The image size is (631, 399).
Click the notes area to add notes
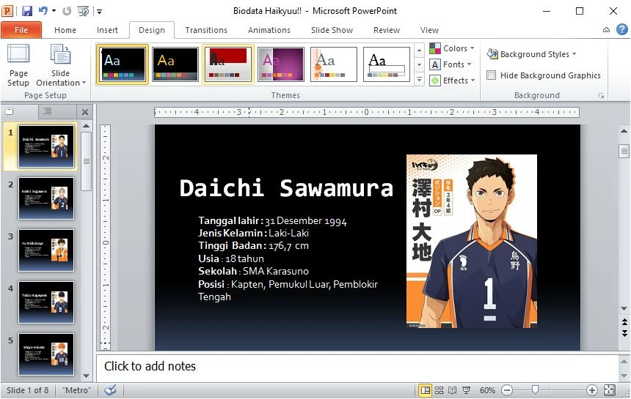click(x=357, y=367)
